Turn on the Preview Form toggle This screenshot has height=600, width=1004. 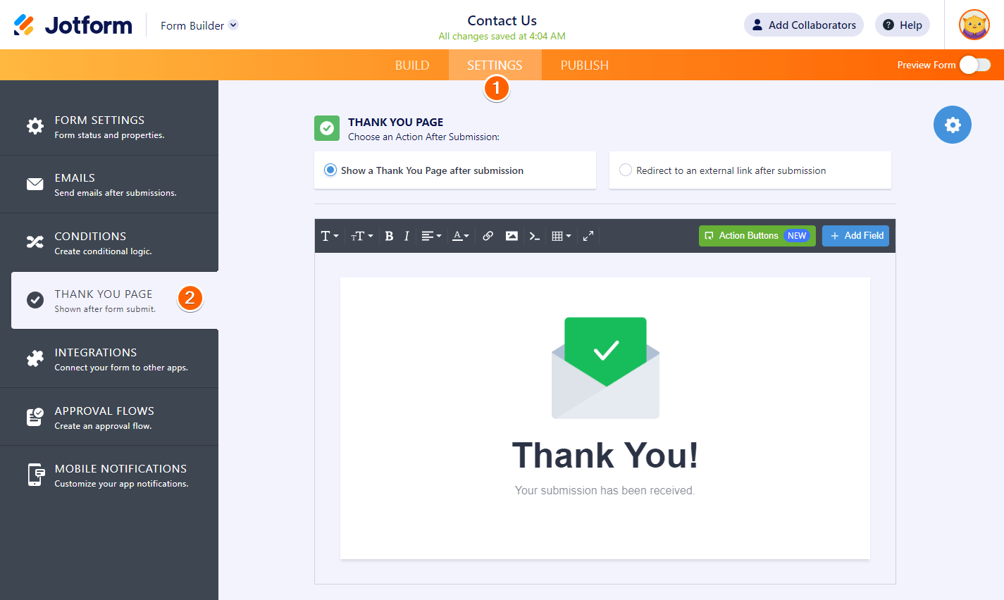point(975,64)
